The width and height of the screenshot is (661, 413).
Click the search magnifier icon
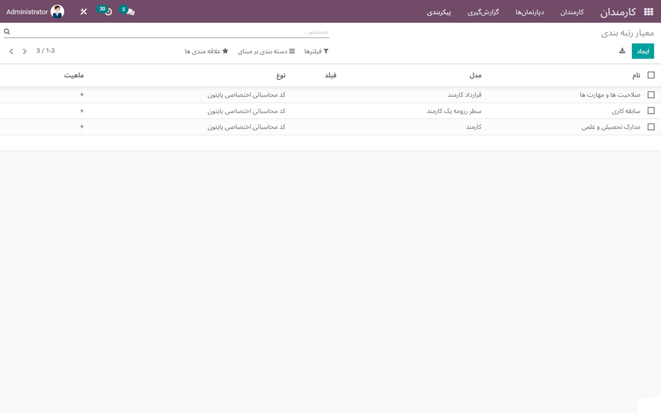(x=7, y=32)
